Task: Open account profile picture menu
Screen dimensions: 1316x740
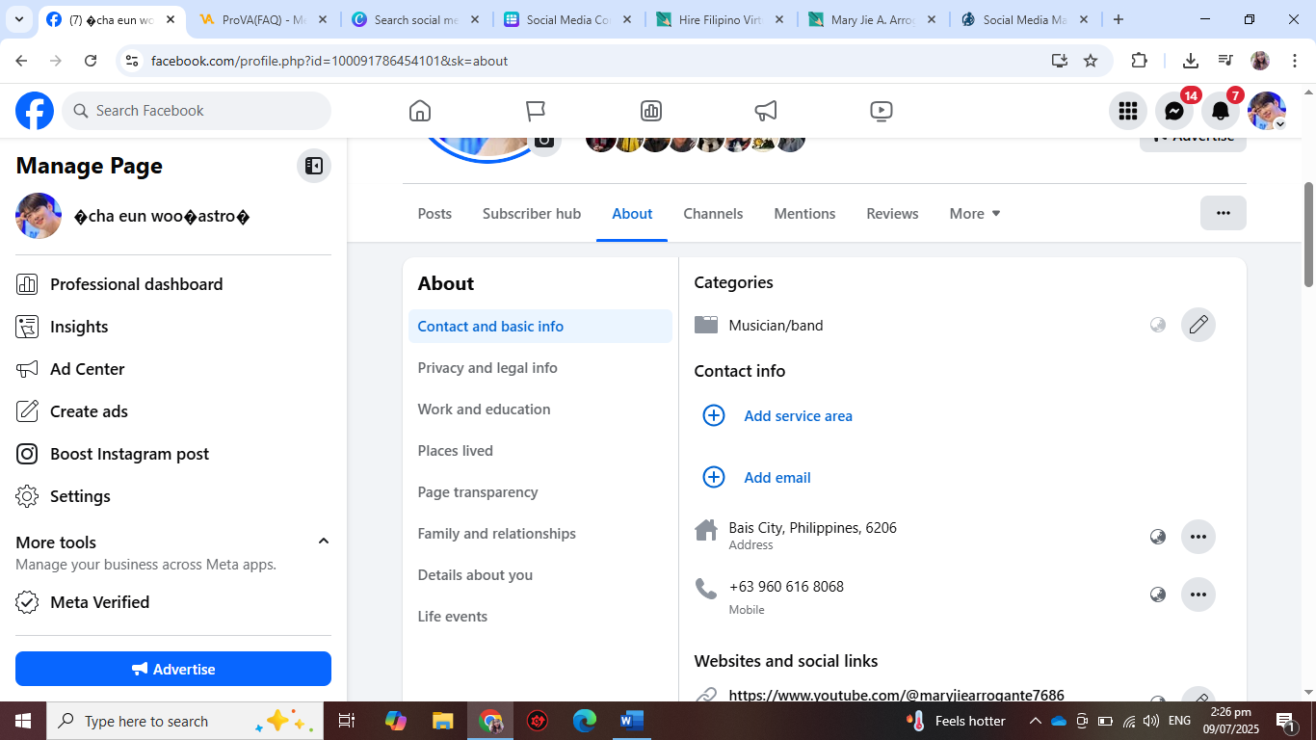Action: (1267, 111)
